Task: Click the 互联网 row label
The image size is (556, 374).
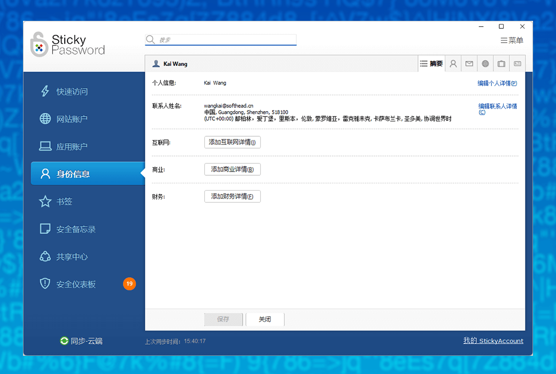Action: (x=161, y=143)
